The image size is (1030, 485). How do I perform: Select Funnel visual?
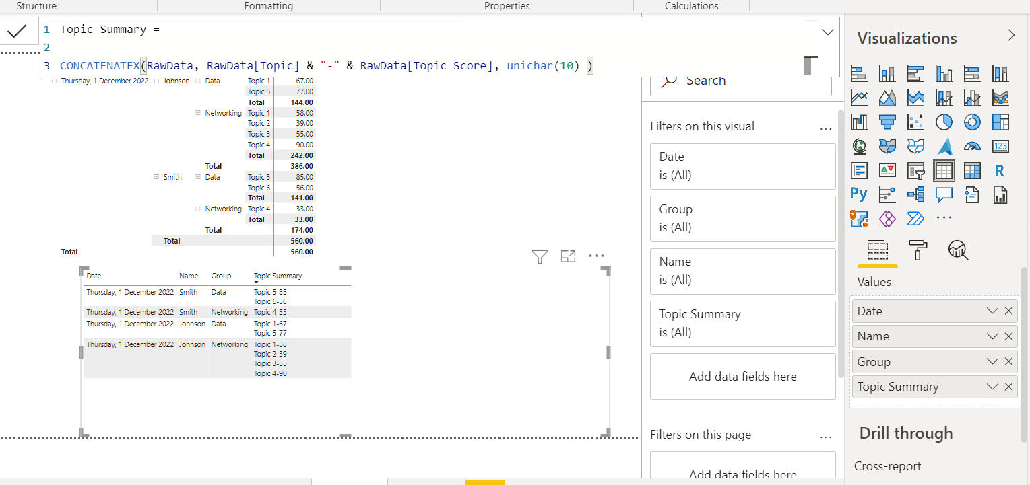[887, 122]
